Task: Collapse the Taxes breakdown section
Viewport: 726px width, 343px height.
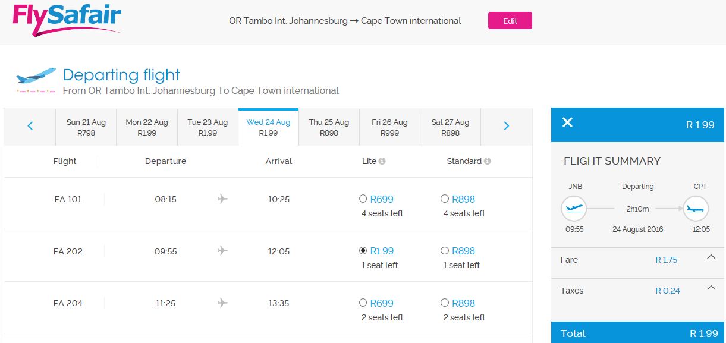Action: tap(710, 288)
